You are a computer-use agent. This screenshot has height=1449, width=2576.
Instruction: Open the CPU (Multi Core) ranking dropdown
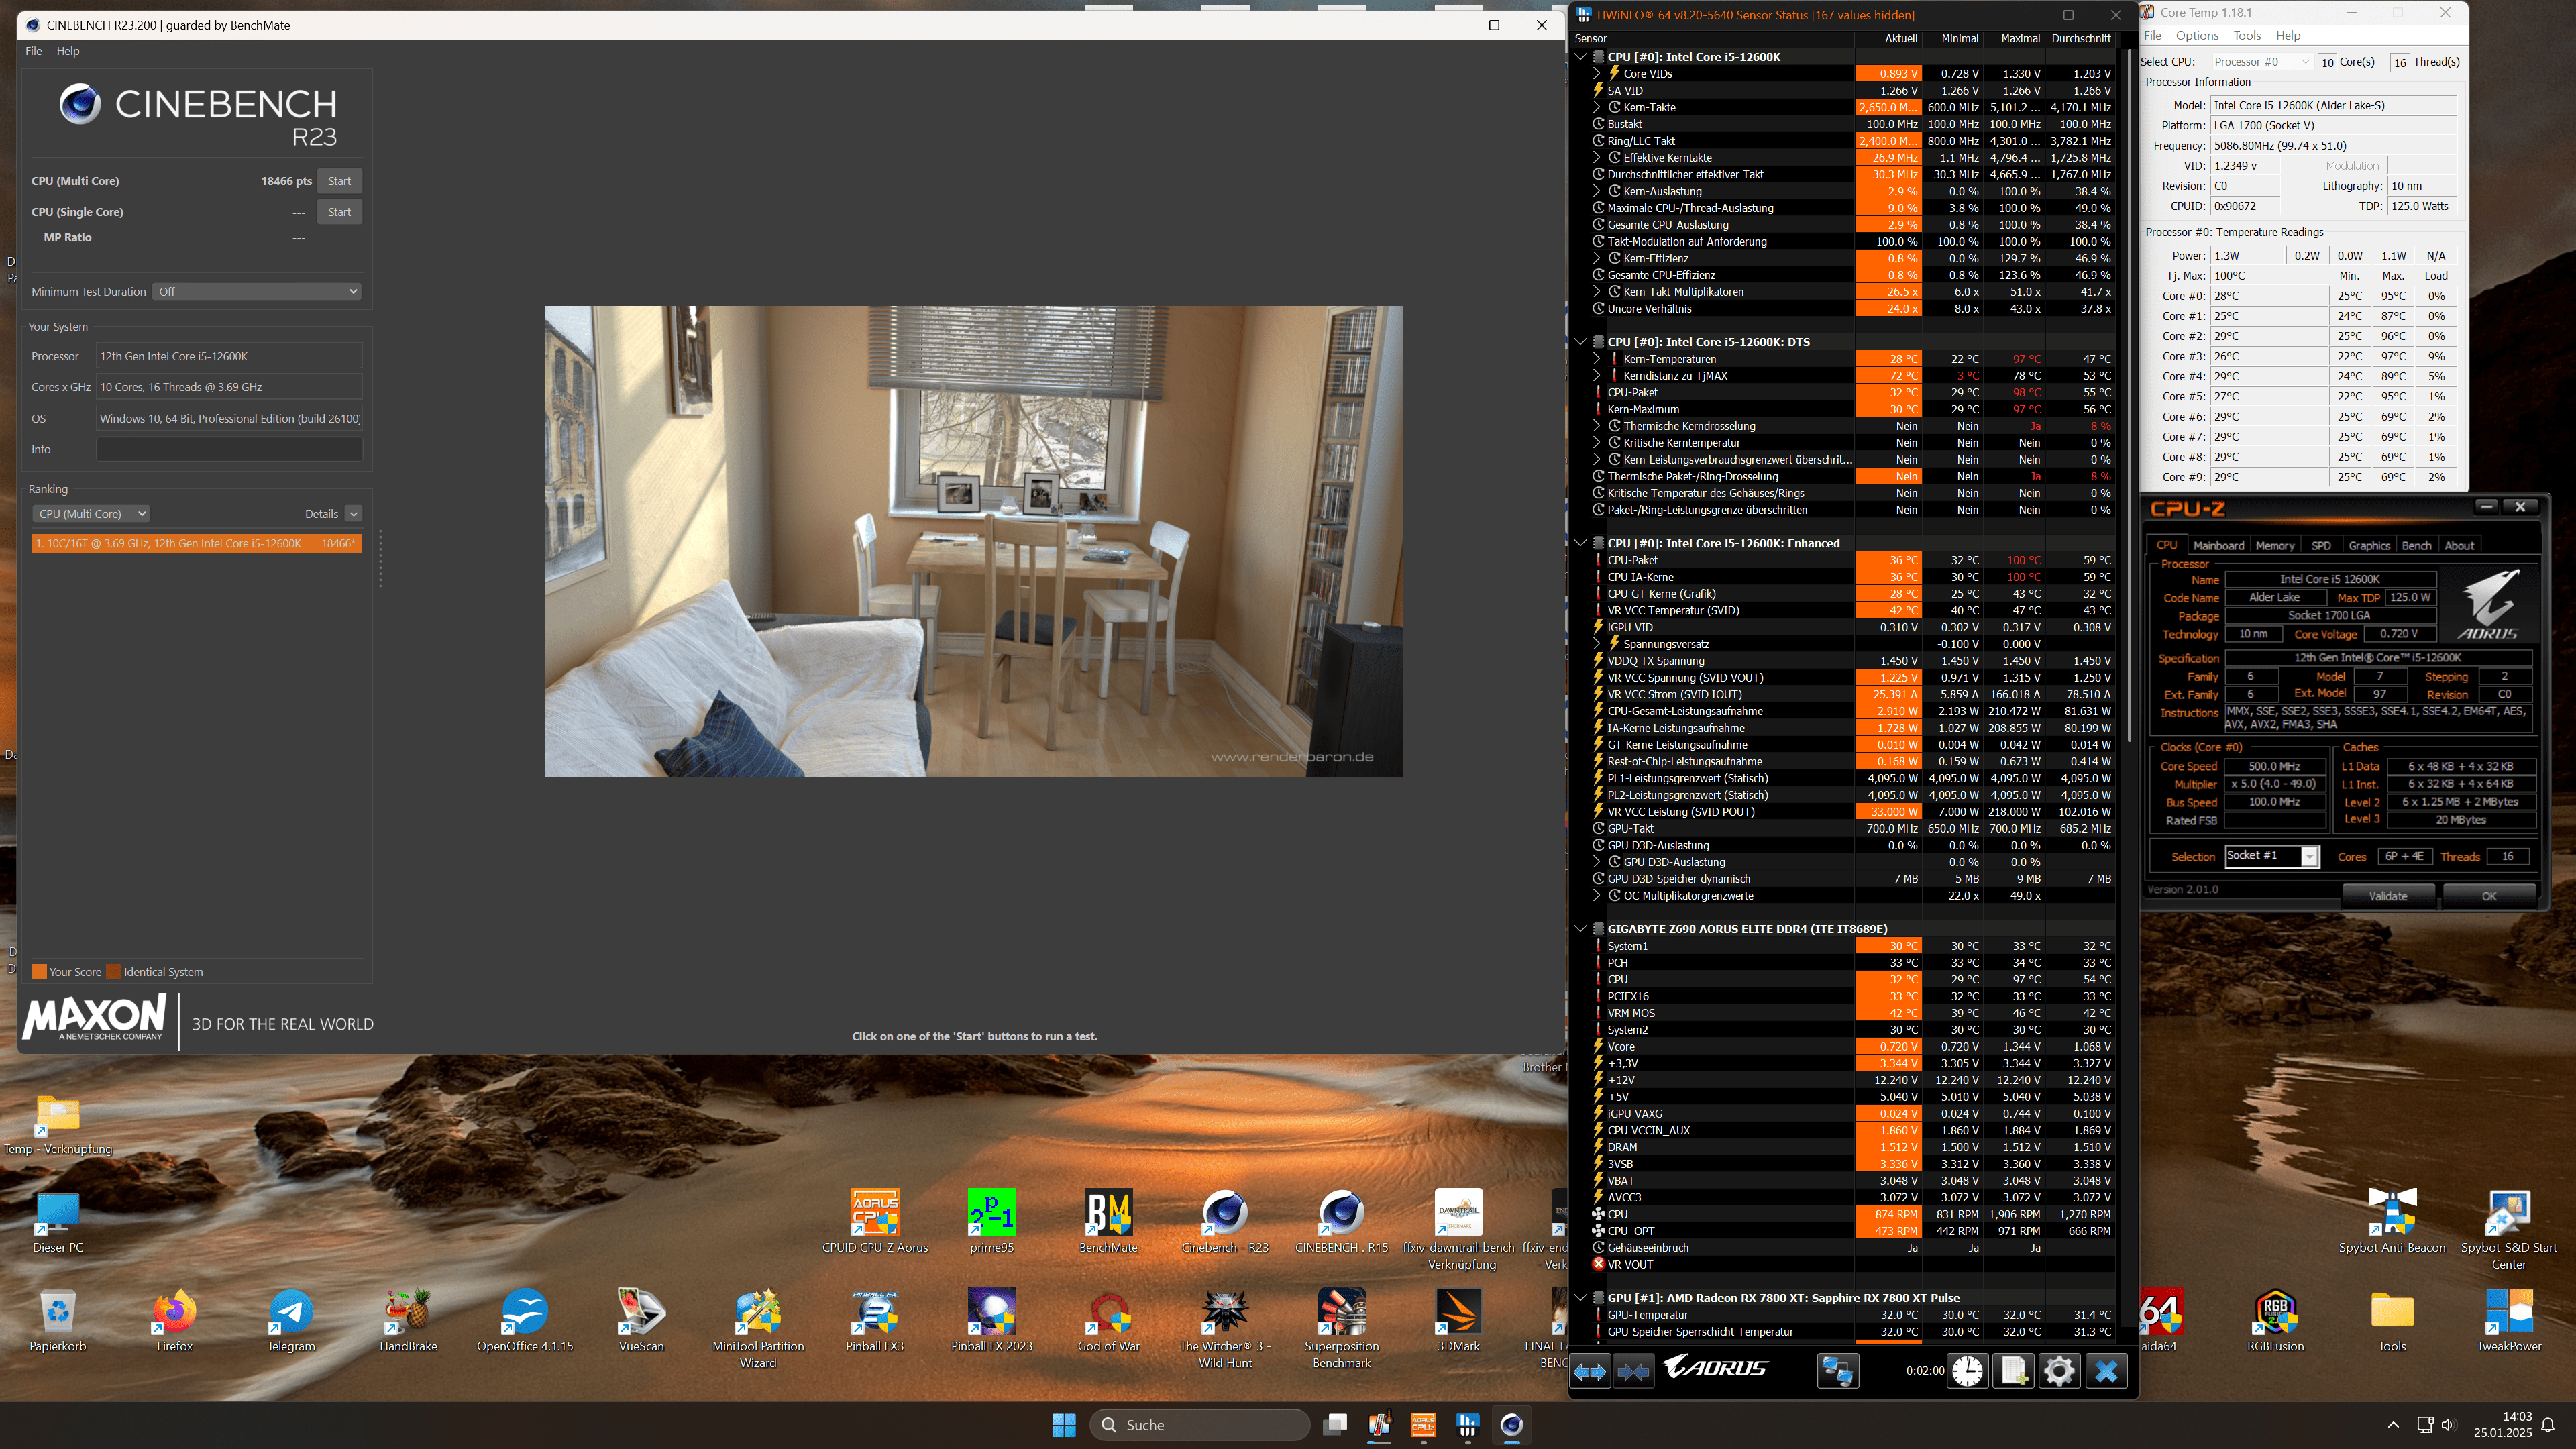click(91, 514)
